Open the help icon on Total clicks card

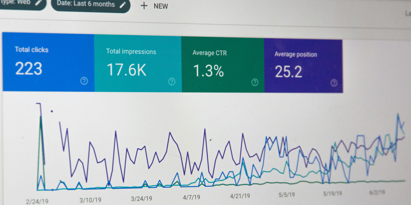84,81
